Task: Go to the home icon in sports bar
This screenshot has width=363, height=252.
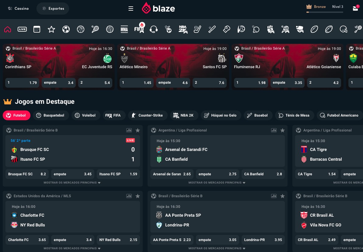Action: tap(8, 29)
